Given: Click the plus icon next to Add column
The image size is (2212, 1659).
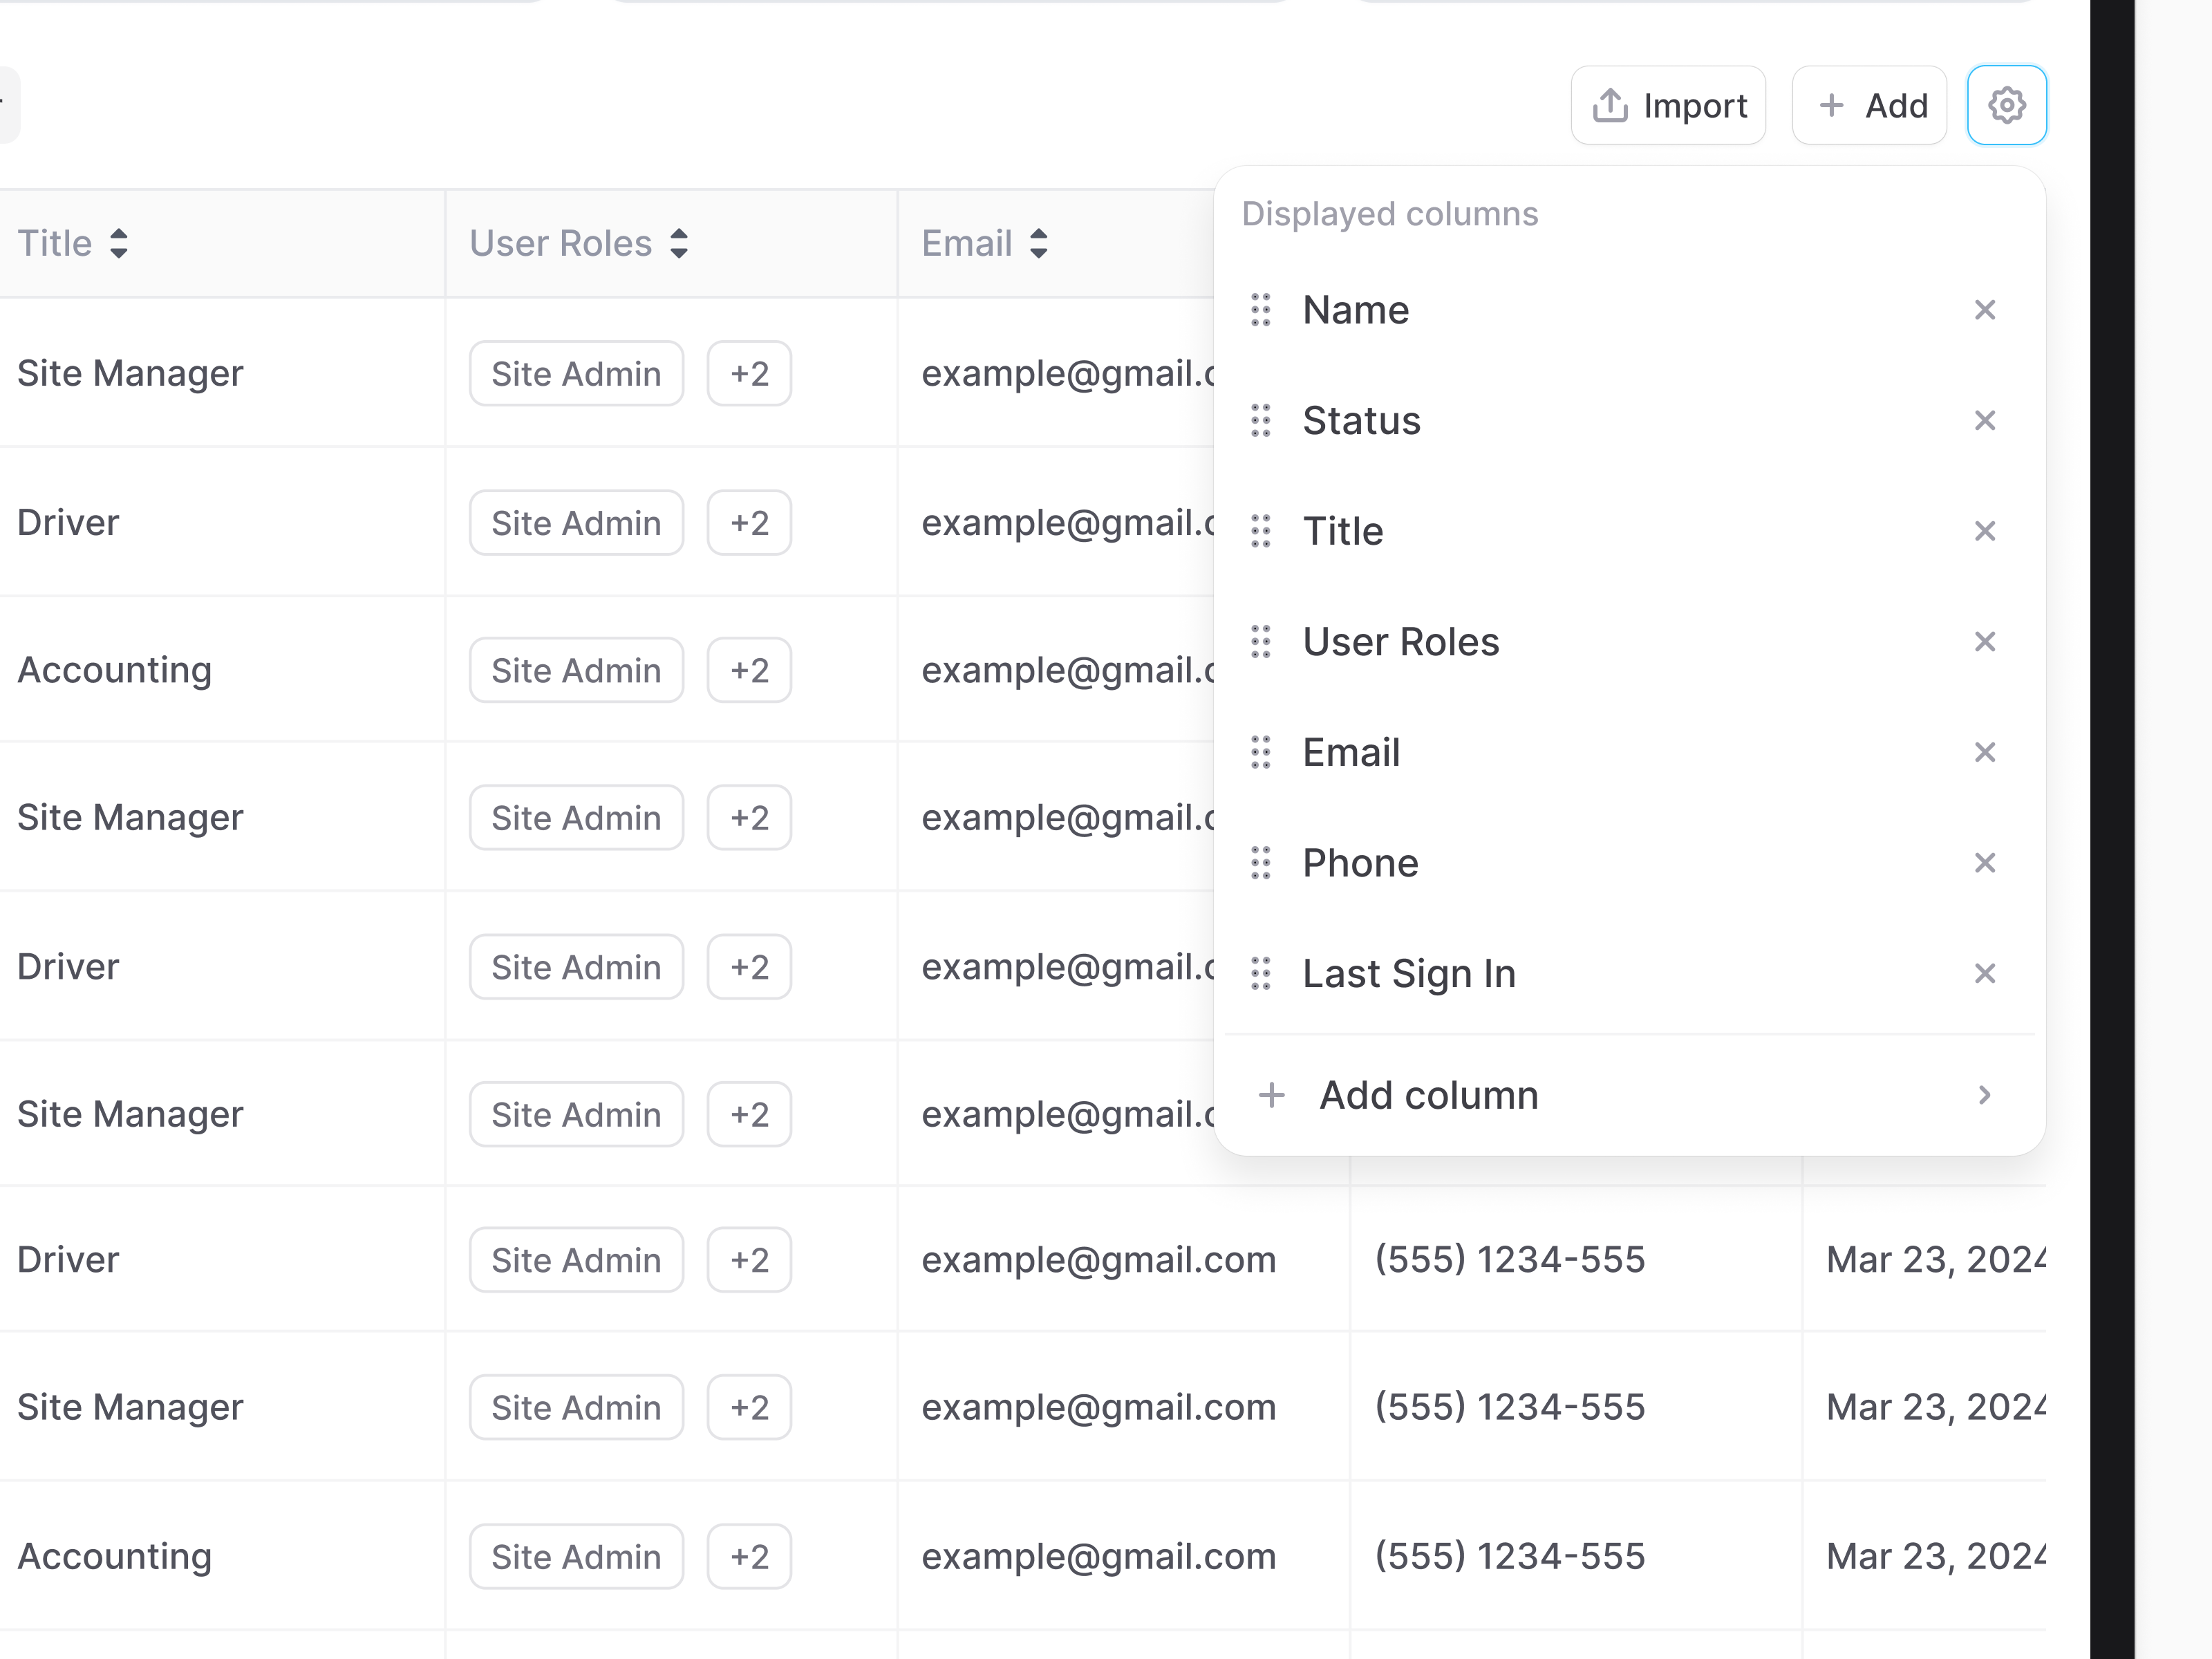Looking at the screenshot, I should [x=1271, y=1095].
